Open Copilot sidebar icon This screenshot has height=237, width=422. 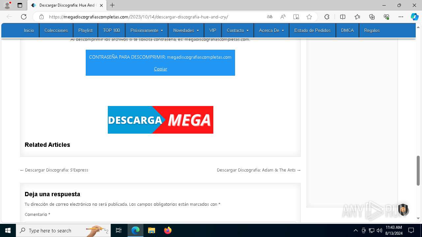414,17
